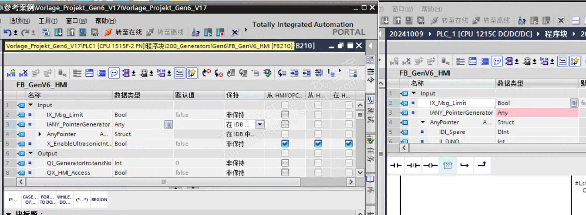Viewport: 586px width, 215px height.
Task: Click green check icon in left editor toolbar
Action: [267, 73]
